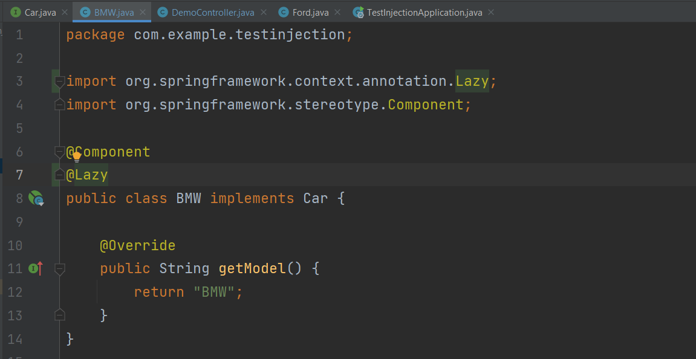Close the TestInjectionApplication.java tab

point(491,13)
